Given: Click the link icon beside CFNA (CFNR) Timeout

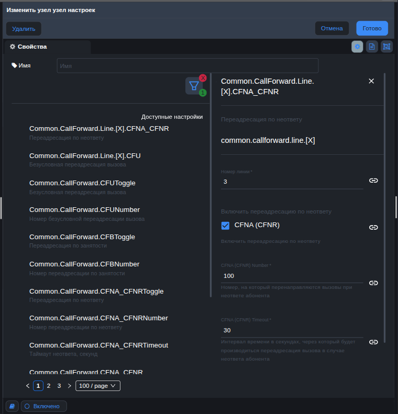Looking at the screenshot, I should click(373, 342).
